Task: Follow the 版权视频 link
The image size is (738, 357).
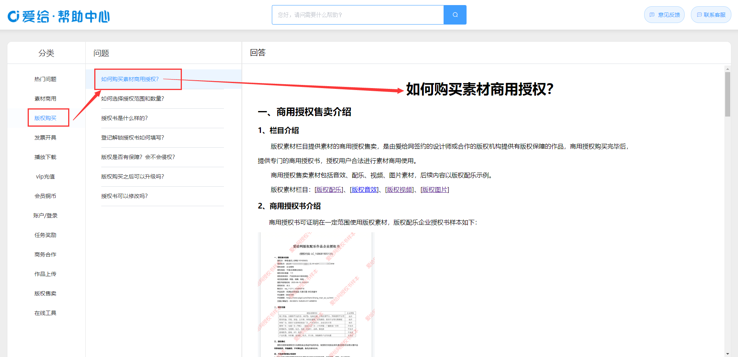Action: 400,190
